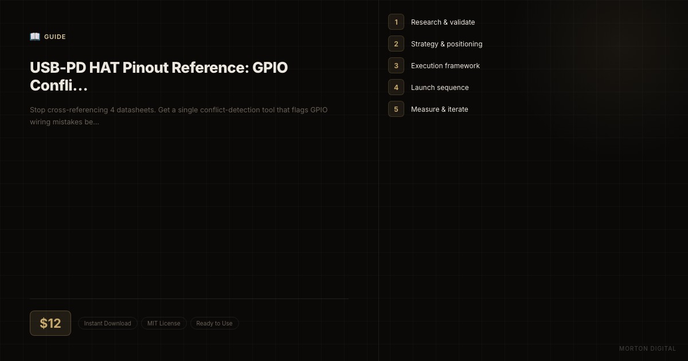Click the Ready to Use tag

coord(214,323)
